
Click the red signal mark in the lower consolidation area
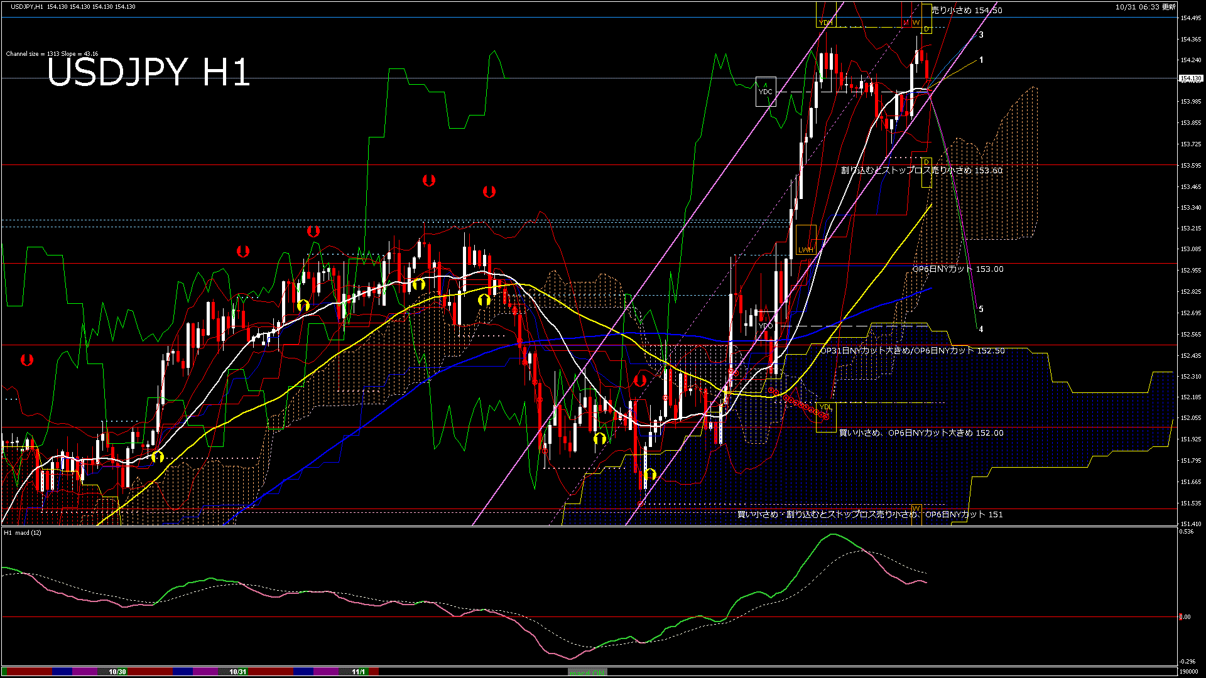(641, 379)
